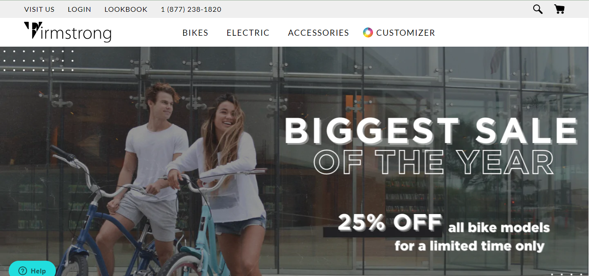Click the rainbow color wheel icon
The width and height of the screenshot is (589, 276).
click(x=368, y=33)
